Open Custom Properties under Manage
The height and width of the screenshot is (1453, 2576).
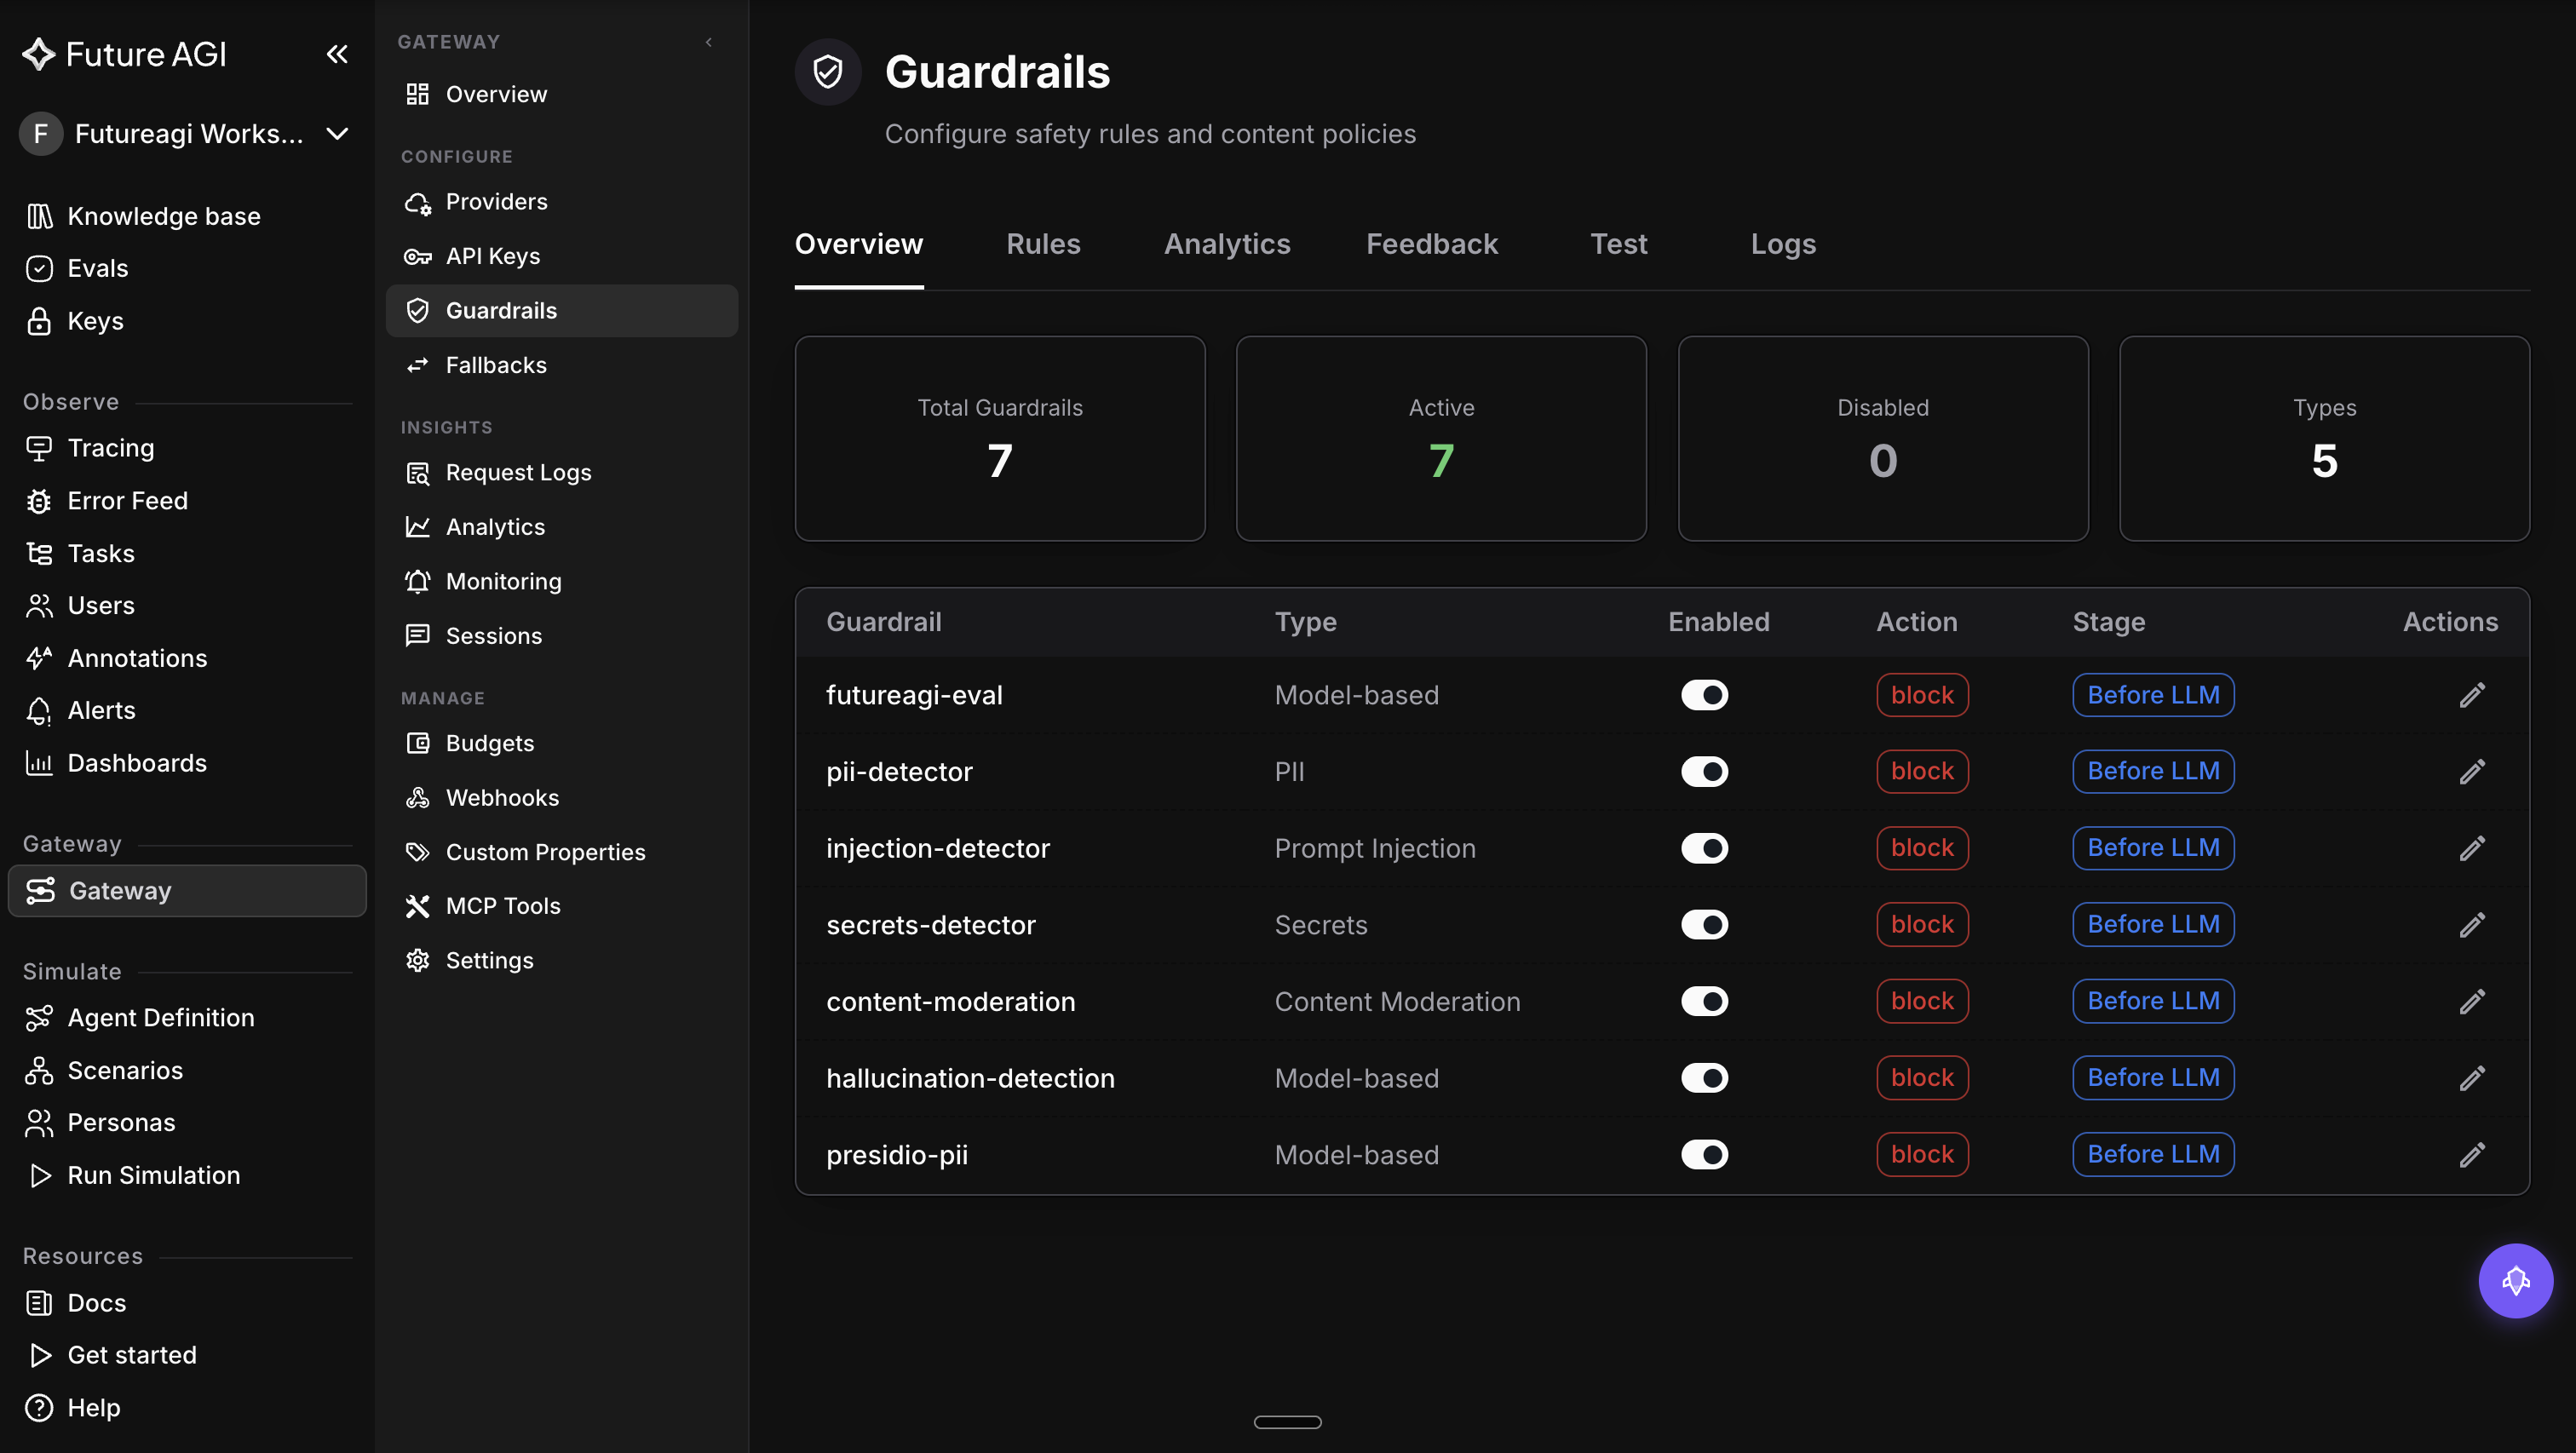[x=562, y=852]
